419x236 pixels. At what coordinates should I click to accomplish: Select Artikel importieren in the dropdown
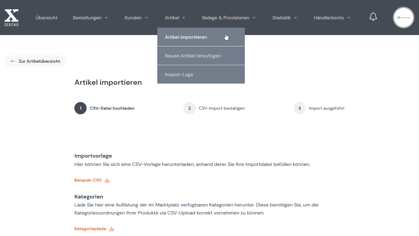(x=201, y=37)
